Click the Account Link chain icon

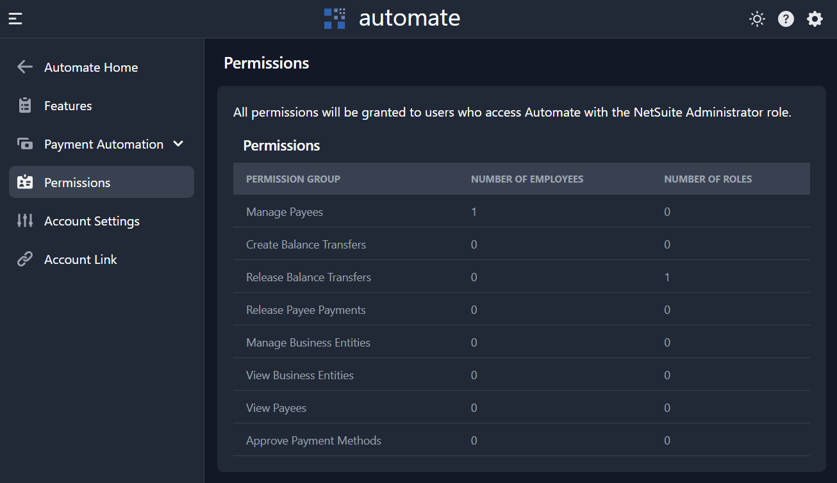point(25,259)
